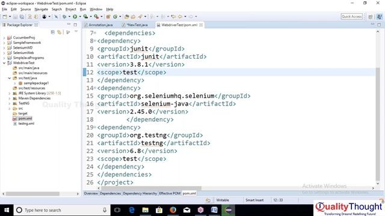This screenshot has height=216, width=385.
Task: Click the New Java Class icon
Action: point(115,17)
